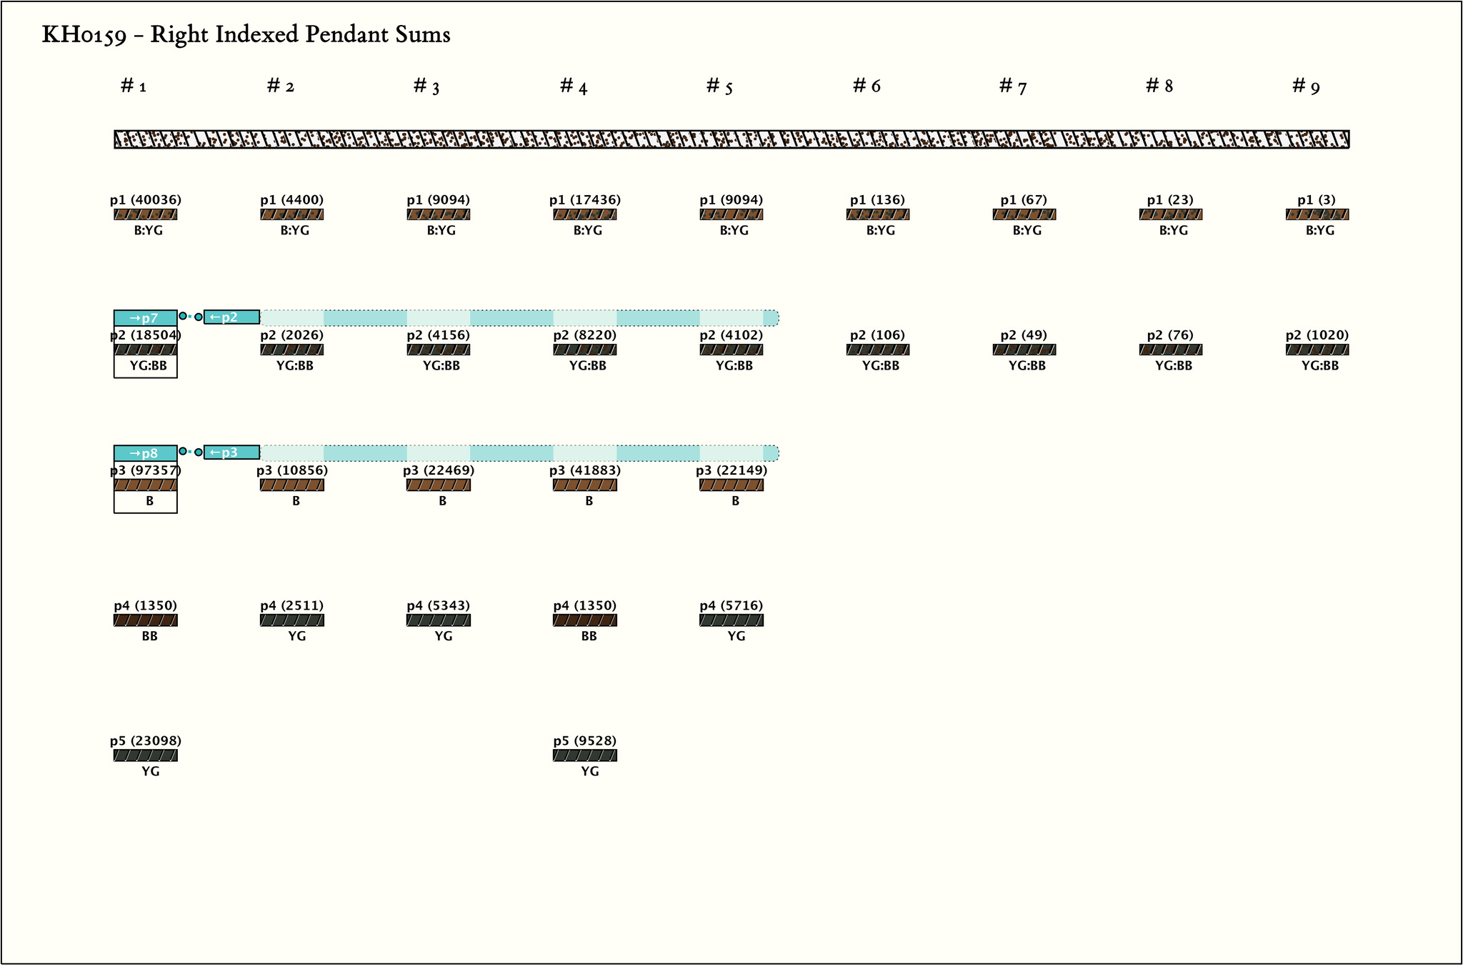Viewport: 1463px width, 965px height.
Task: Click the p4 (5716) YG cord bar
Action: [731, 620]
